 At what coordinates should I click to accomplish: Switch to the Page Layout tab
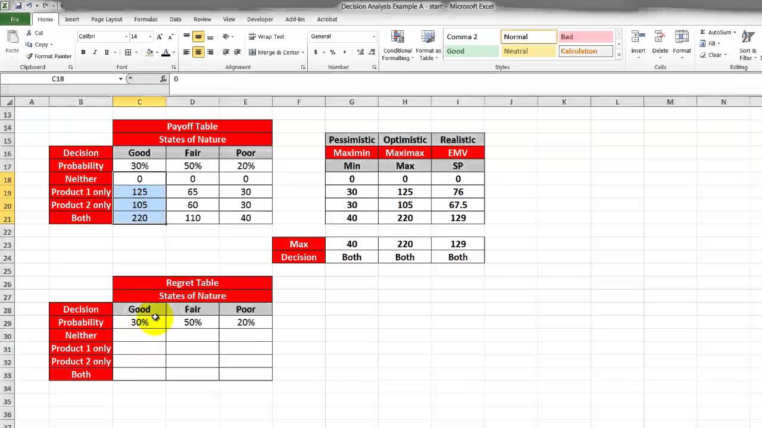(x=107, y=19)
